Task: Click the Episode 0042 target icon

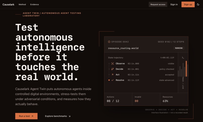Action: [x=109, y=42]
